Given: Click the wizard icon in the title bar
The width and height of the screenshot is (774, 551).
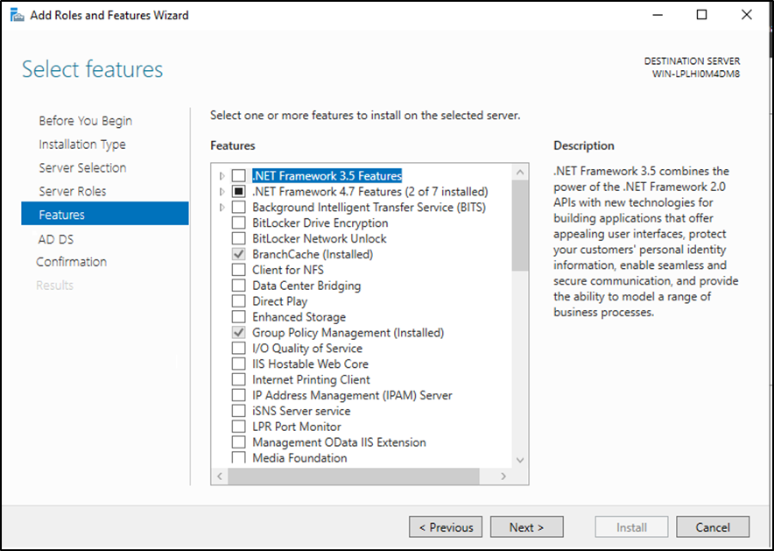Looking at the screenshot, I should (17, 15).
